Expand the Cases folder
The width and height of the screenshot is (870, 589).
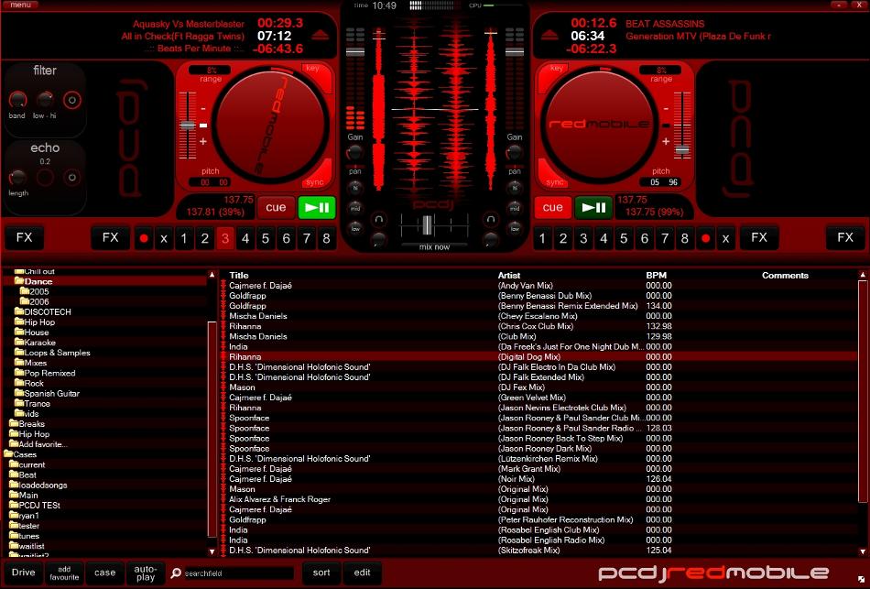tap(20, 454)
